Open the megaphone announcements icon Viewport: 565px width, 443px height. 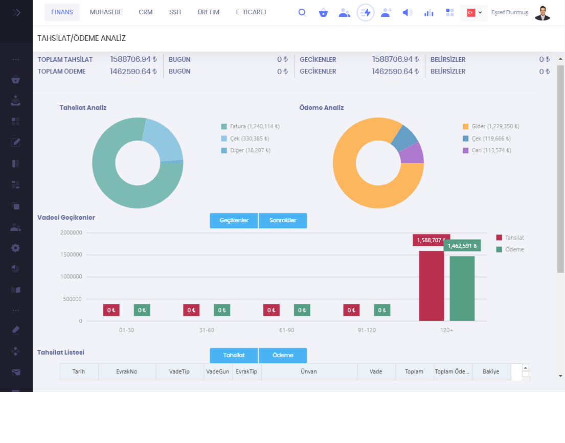pyautogui.click(x=407, y=13)
